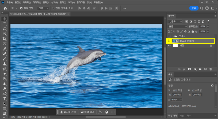This screenshot has height=119, width=218.
Task: Hide the 배경 layer with eye icon
Action: (x=169, y=45)
